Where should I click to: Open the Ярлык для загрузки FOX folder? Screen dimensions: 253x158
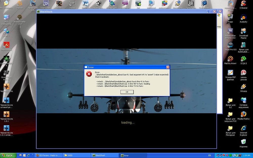(230, 117)
